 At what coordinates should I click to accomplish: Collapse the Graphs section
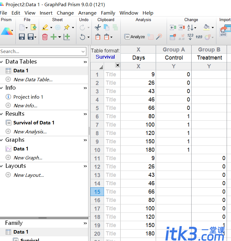pyautogui.click(x=2, y=140)
